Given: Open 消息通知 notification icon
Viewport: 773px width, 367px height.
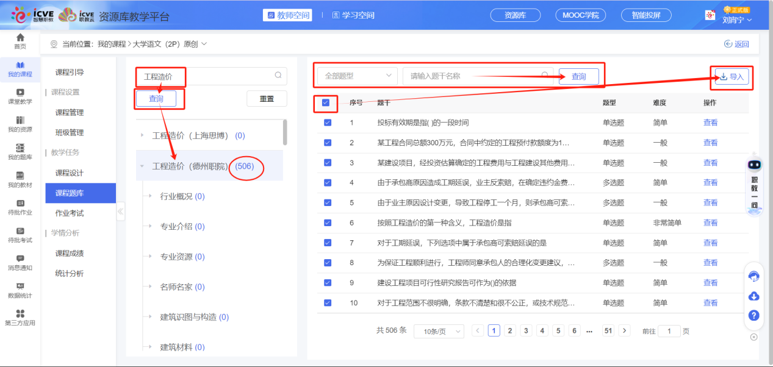Looking at the screenshot, I should (x=20, y=259).
